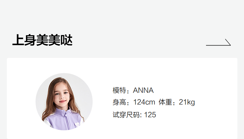Click the 试穿尺码 label
The image size is (244, 139).
(x=126, y=115)
